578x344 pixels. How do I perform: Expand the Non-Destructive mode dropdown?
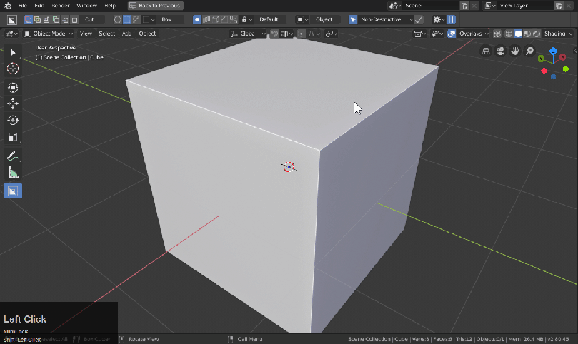point(387,19)
